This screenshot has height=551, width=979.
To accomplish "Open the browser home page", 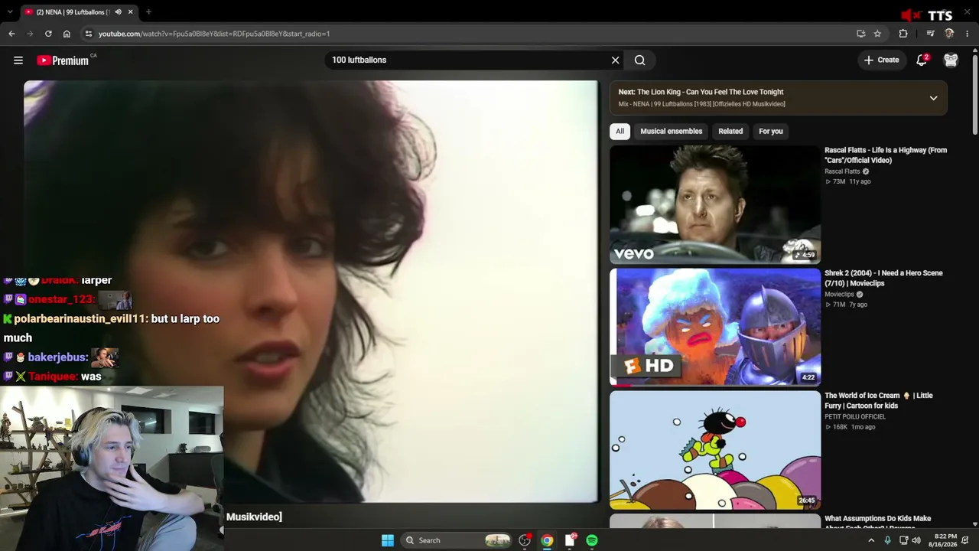I will (x=67, y=34).
